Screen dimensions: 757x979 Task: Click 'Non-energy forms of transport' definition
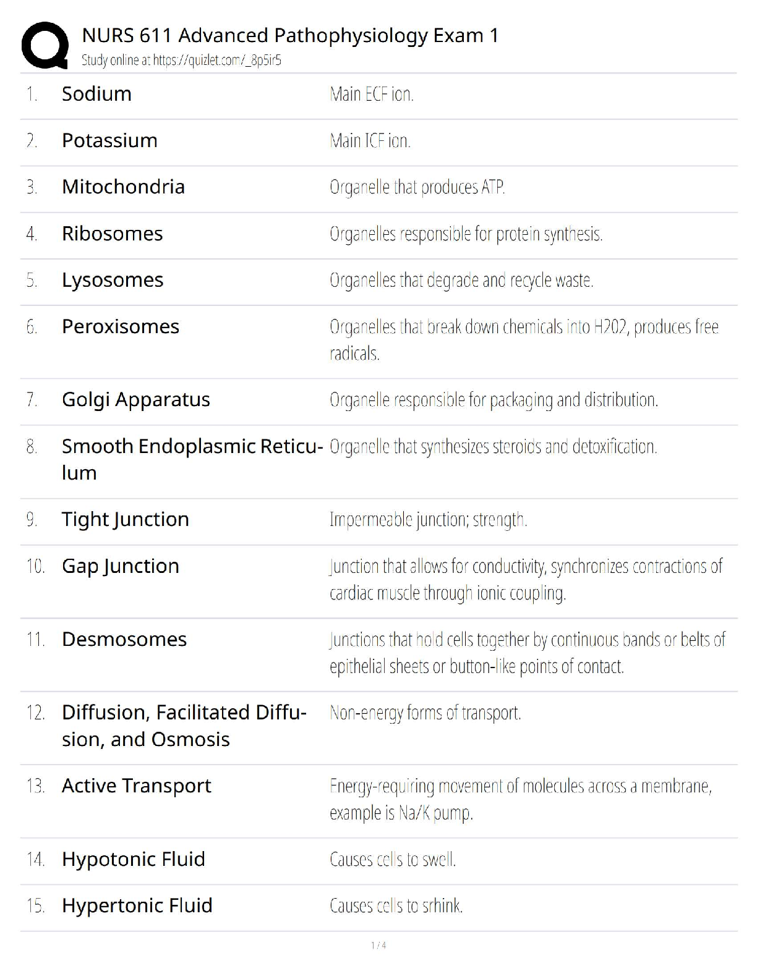(x=426, y=713)
